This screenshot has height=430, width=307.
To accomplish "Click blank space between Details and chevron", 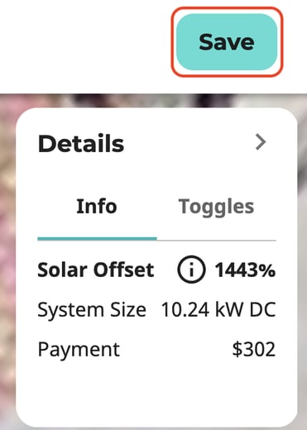I will click(189, 143).
